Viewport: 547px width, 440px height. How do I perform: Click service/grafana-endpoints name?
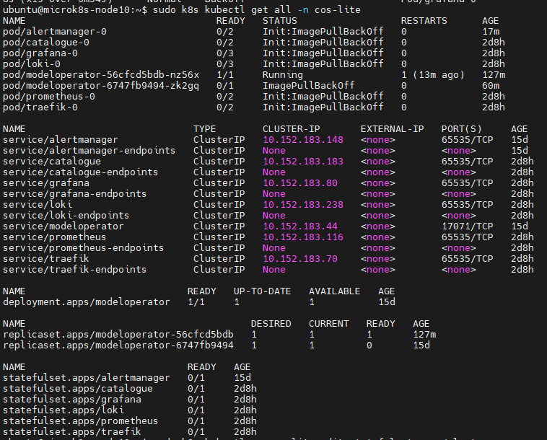74,194
